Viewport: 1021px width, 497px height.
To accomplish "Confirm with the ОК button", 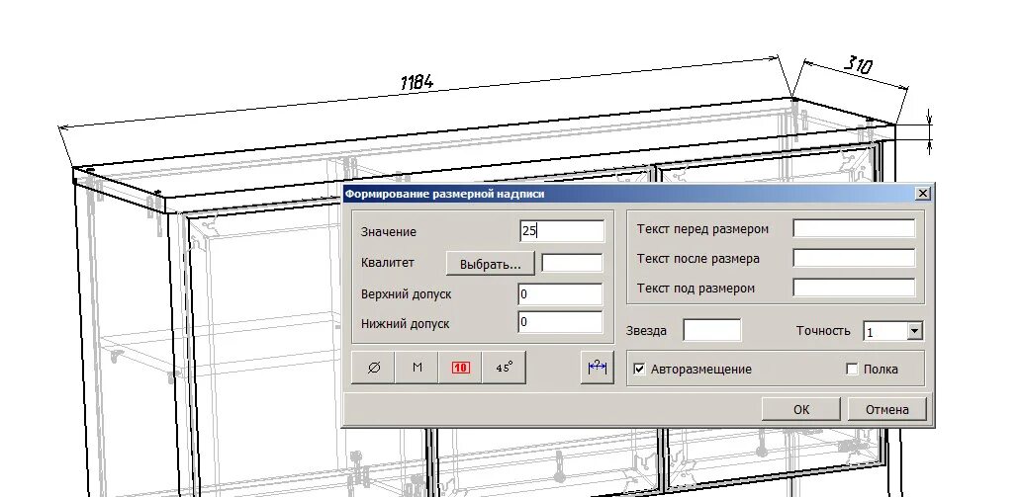I will (x=801, y=409).
